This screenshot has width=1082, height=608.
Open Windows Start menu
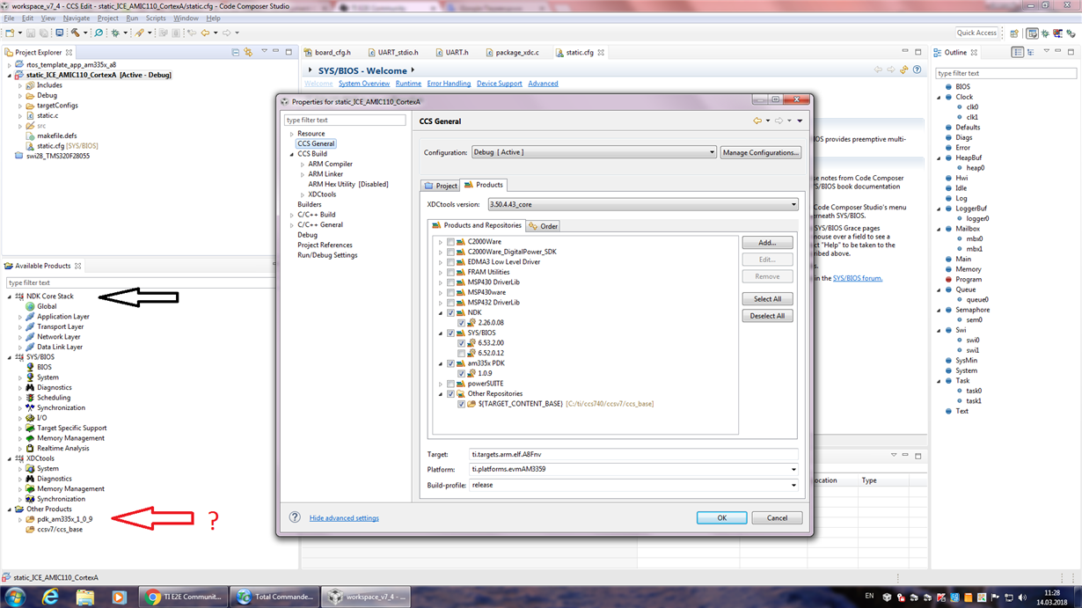(16, 597)
